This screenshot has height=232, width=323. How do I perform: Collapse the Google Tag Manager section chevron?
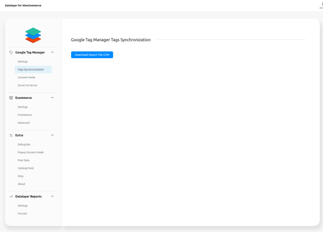pos(52,53)
